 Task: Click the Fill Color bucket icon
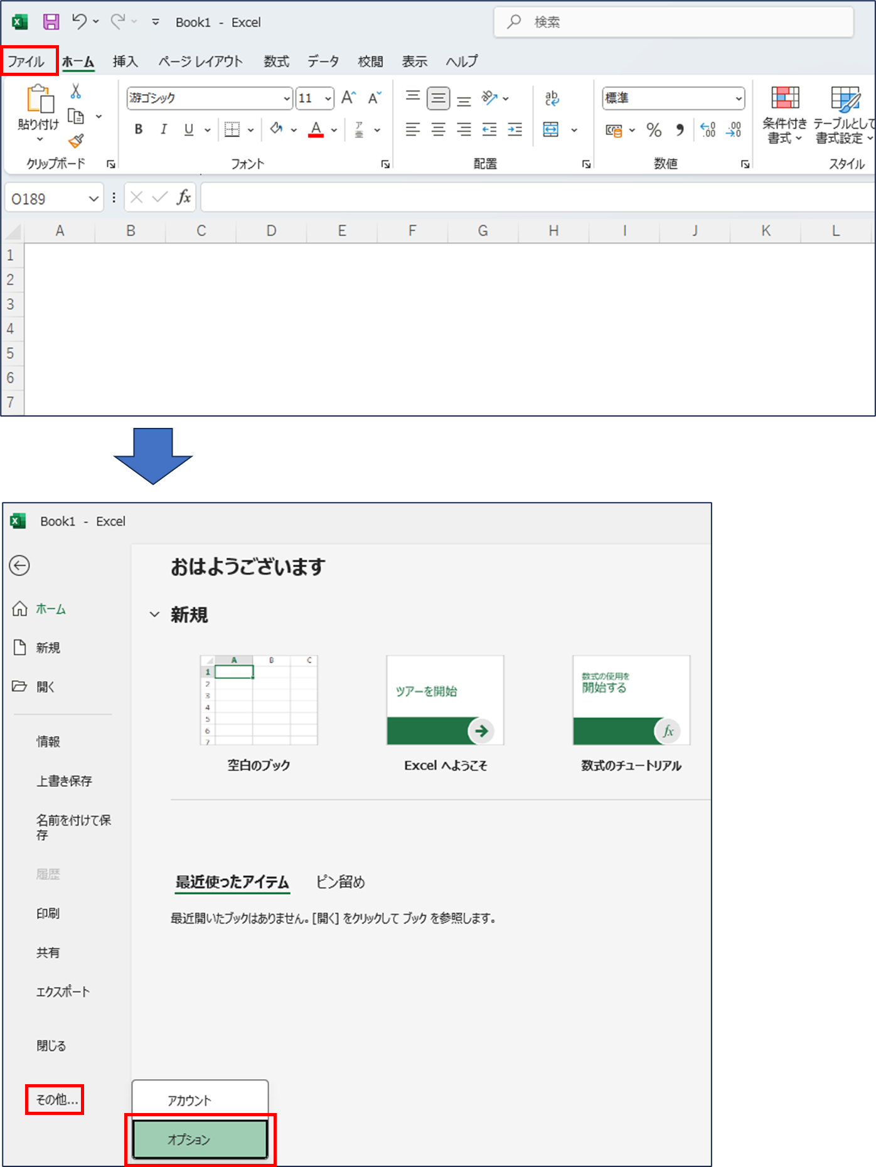pyautogui.click(x=276, y=129)
